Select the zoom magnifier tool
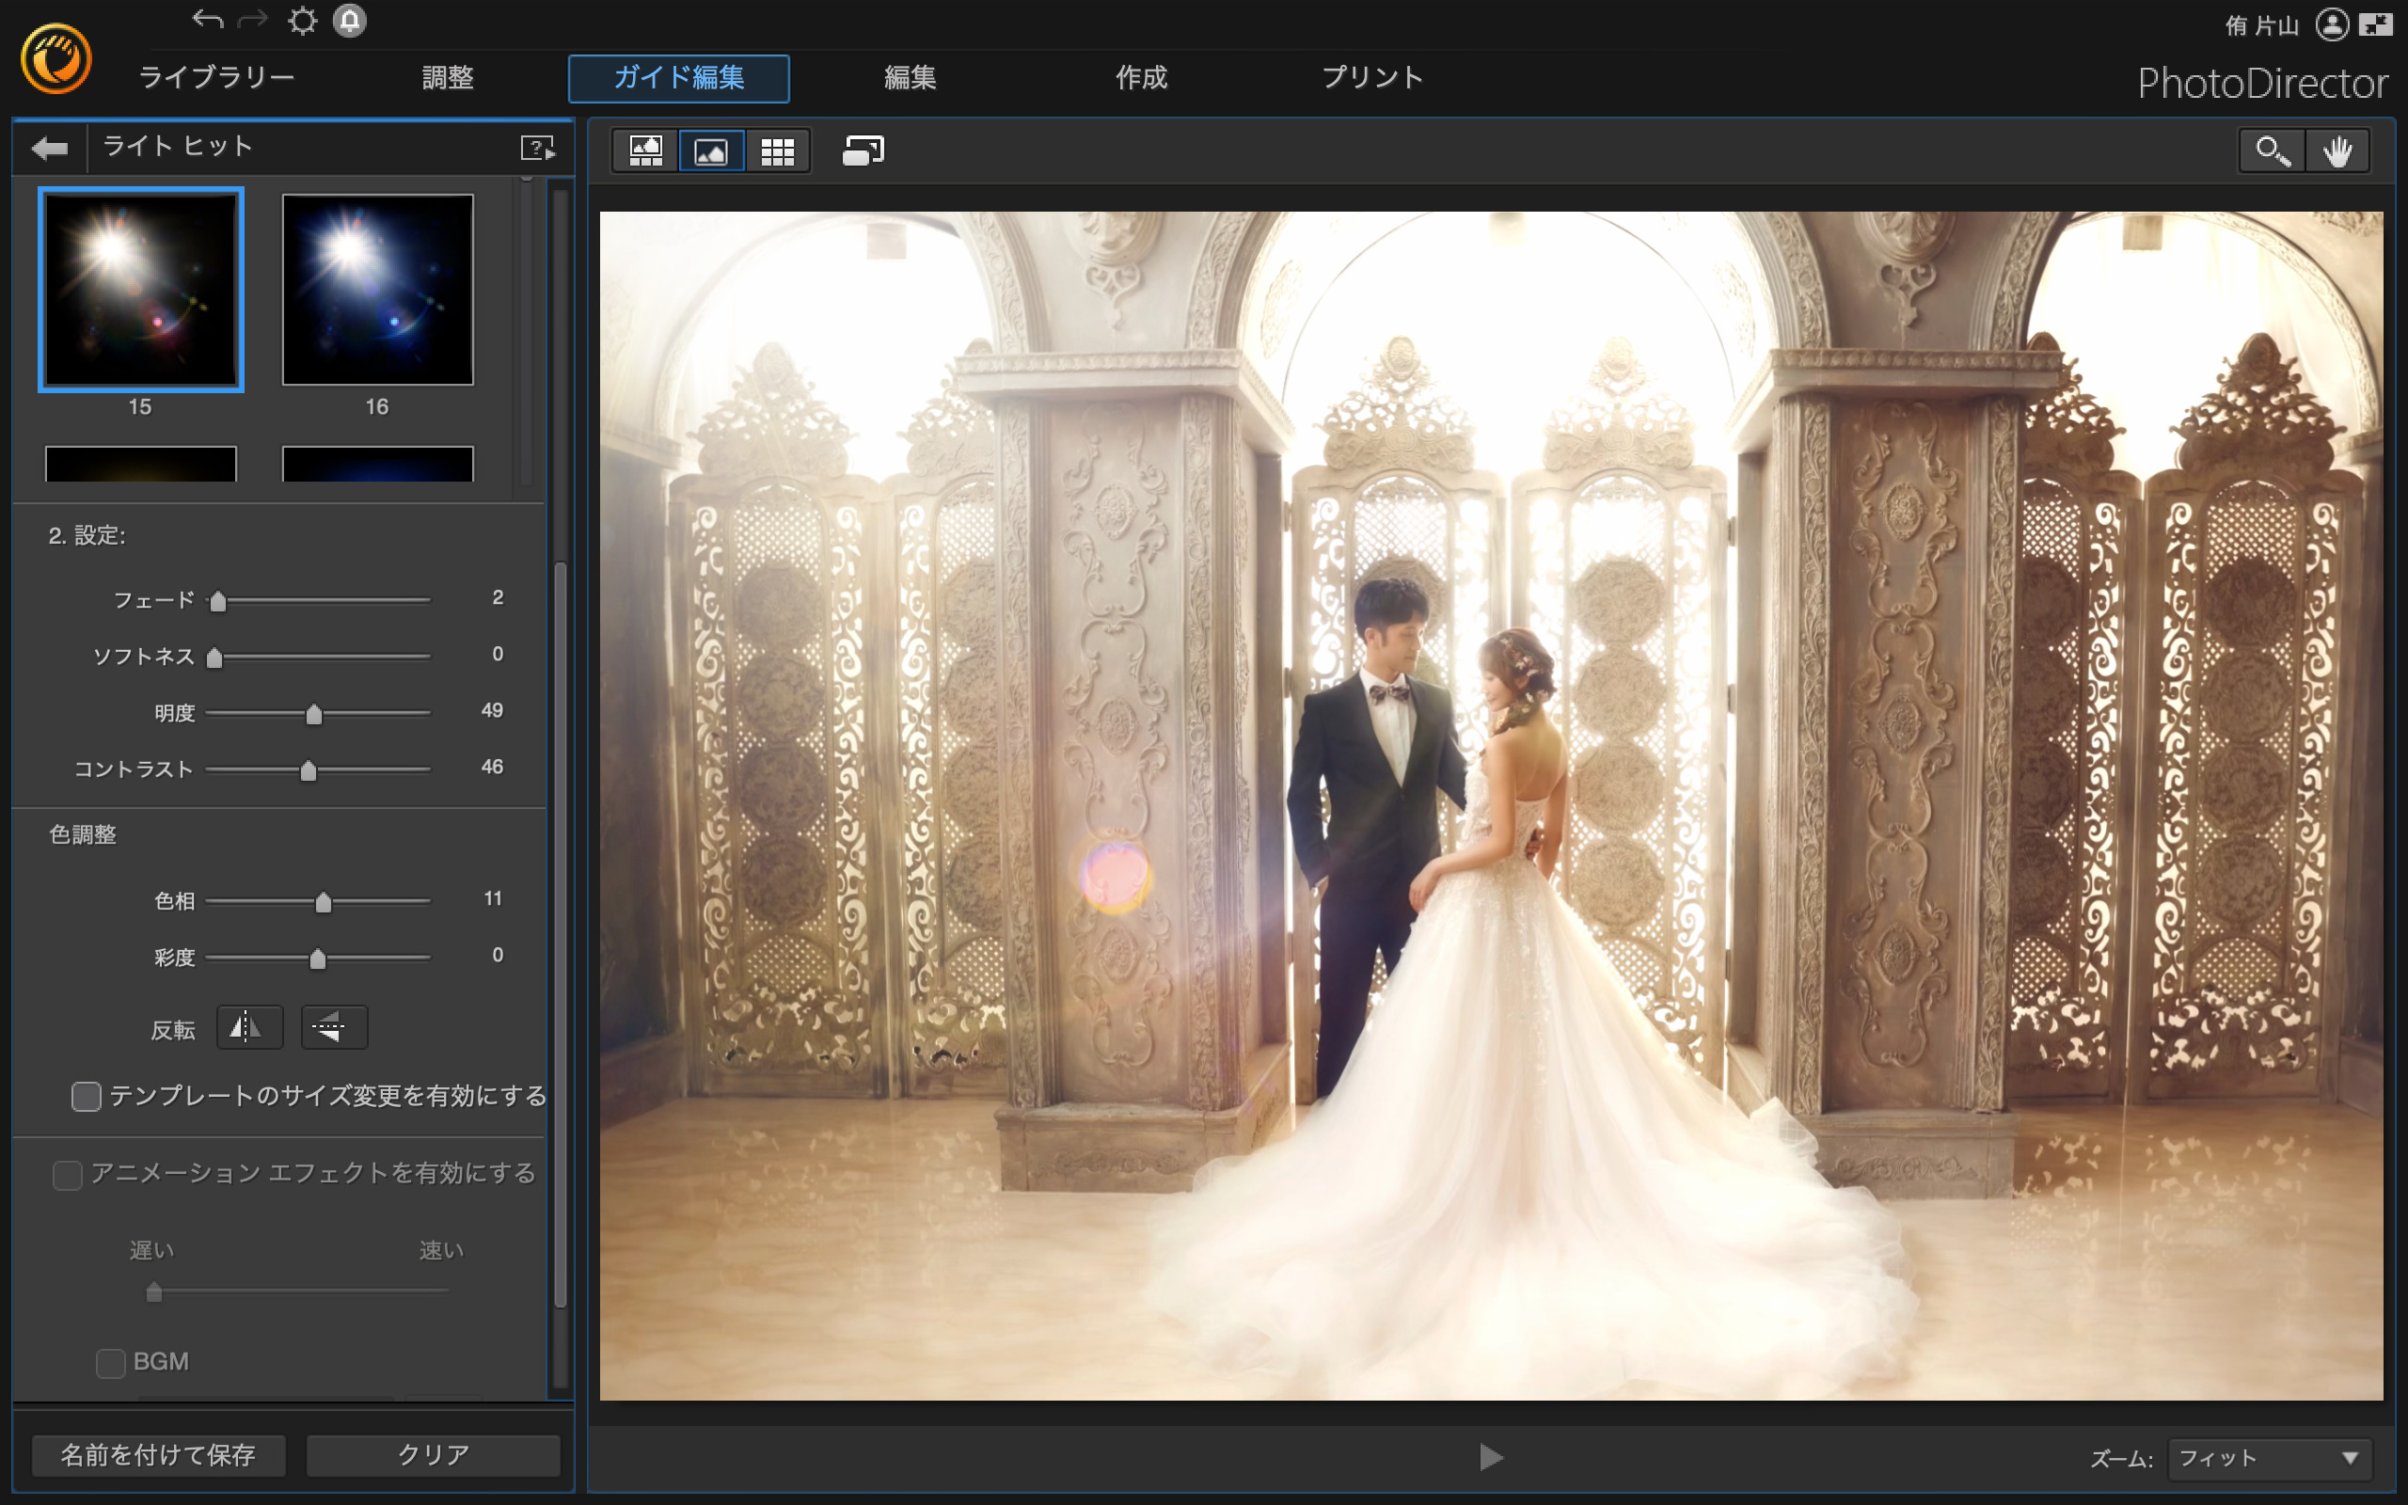The height and width of the screenshot is (1505, 2408). pyautogui.click(x=2272, y=151)
